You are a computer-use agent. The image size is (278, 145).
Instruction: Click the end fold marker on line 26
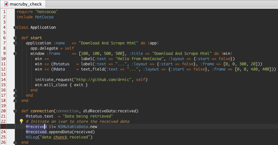pos(15,142)
